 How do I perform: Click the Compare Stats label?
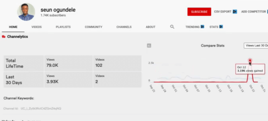[x=213, y=45]
